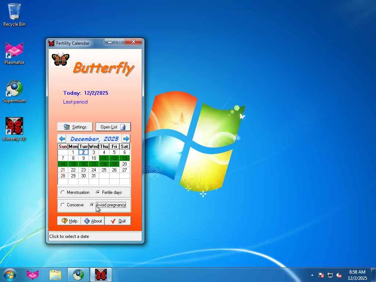Select green fertile day 11
The width and height of the screenshot is (376, 282).
[104, 158]
